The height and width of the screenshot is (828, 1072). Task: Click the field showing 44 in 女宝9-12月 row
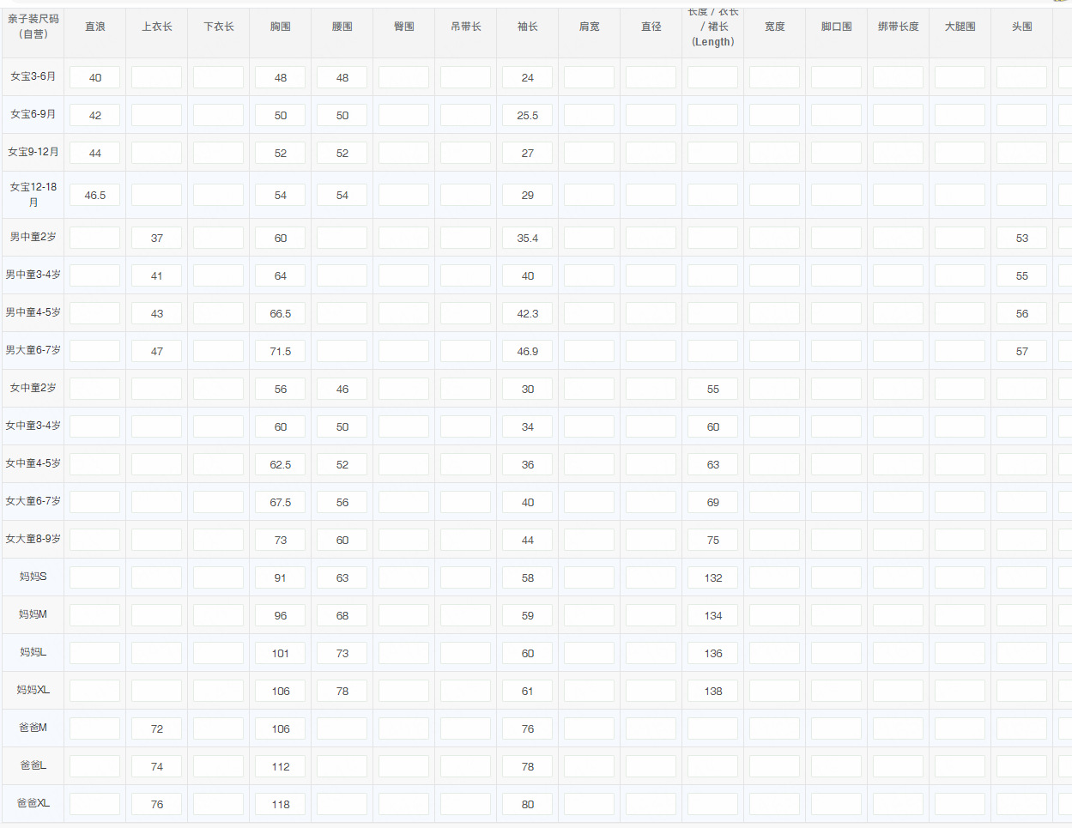pyautogui.click(x=95, y=153)
